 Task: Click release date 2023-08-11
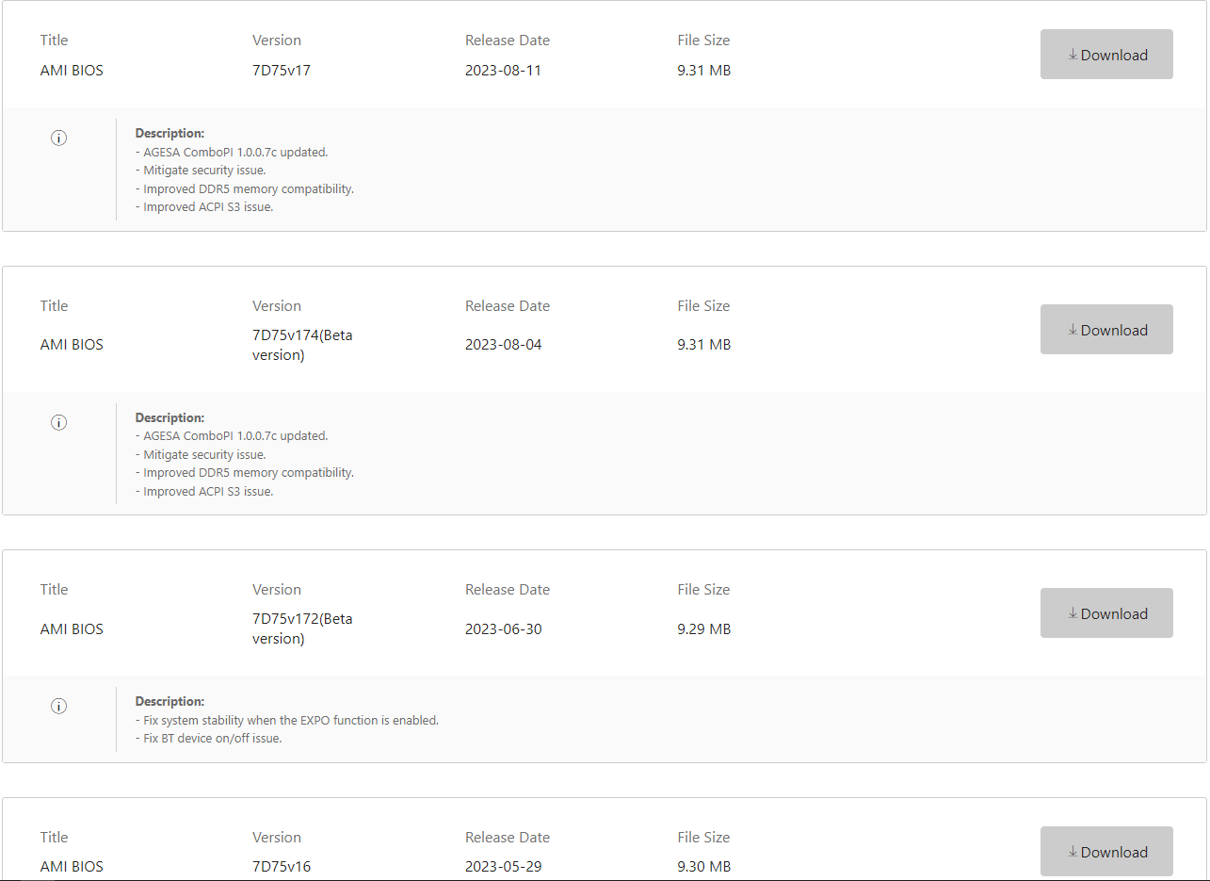(x=503, y=71)
